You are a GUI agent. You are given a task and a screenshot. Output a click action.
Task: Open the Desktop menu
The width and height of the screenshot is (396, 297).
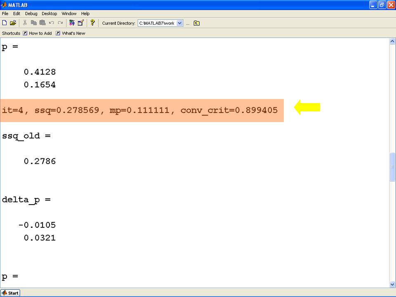(49, 14)
